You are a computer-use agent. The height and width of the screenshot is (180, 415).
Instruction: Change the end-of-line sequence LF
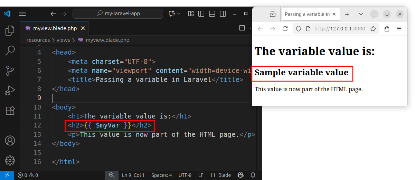[201, 175]
